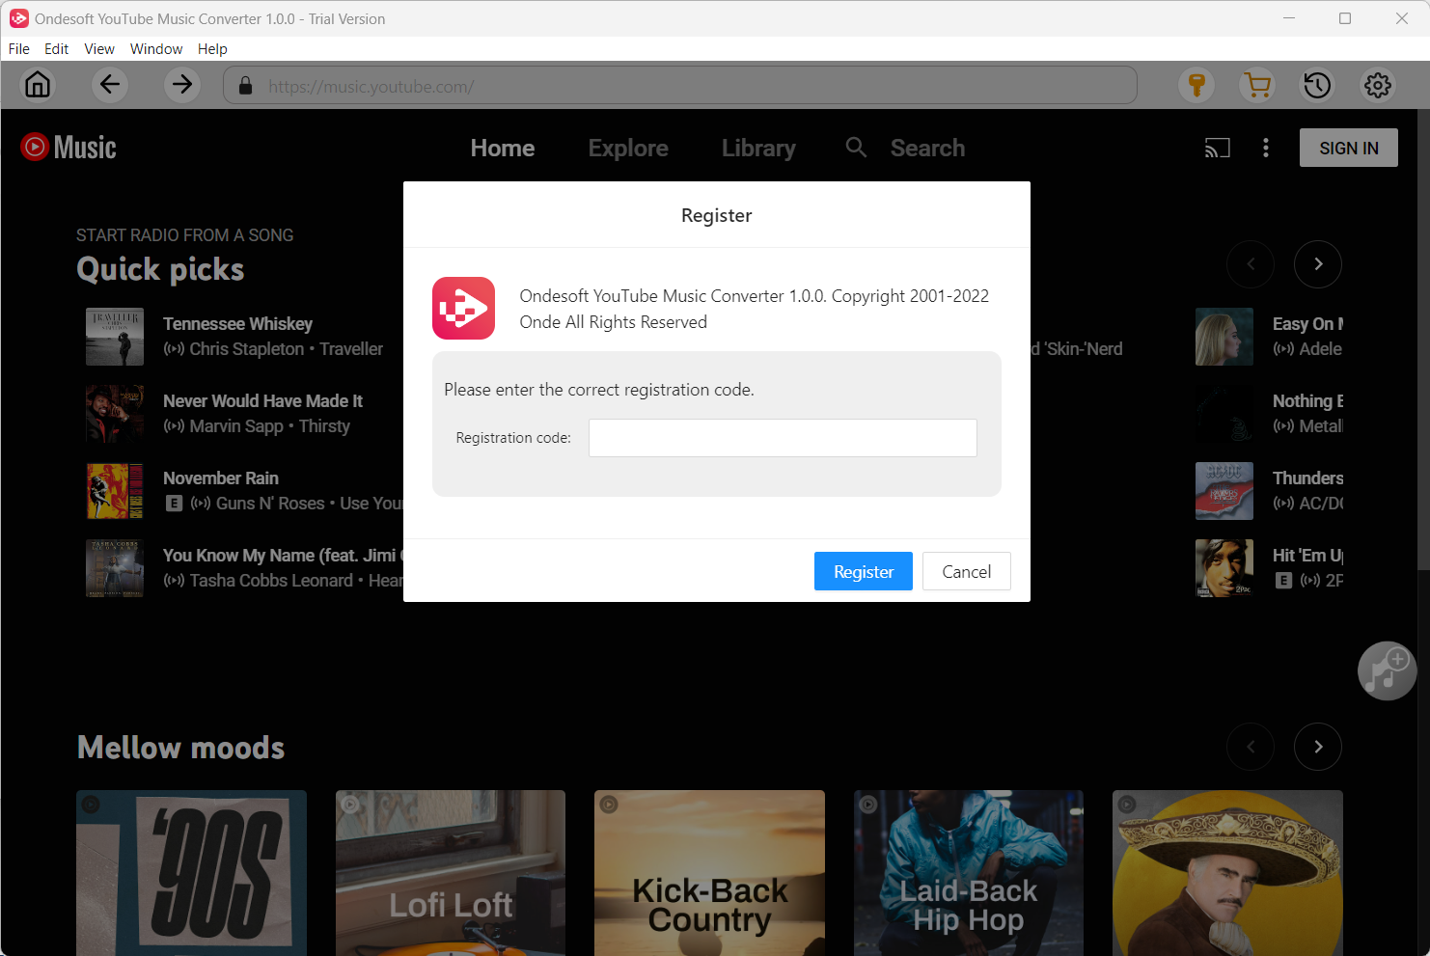1430x956 pixels.
Task: Click the vertical scrollbar on the right edge
Action: [1423, 338]
